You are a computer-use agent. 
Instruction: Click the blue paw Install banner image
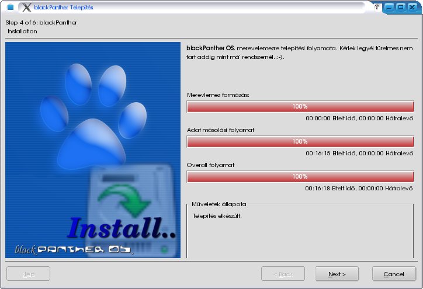click(x=93, y=150)
